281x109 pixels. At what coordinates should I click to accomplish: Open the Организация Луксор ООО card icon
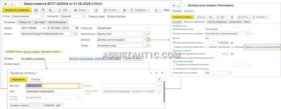(x=148, y=34)
